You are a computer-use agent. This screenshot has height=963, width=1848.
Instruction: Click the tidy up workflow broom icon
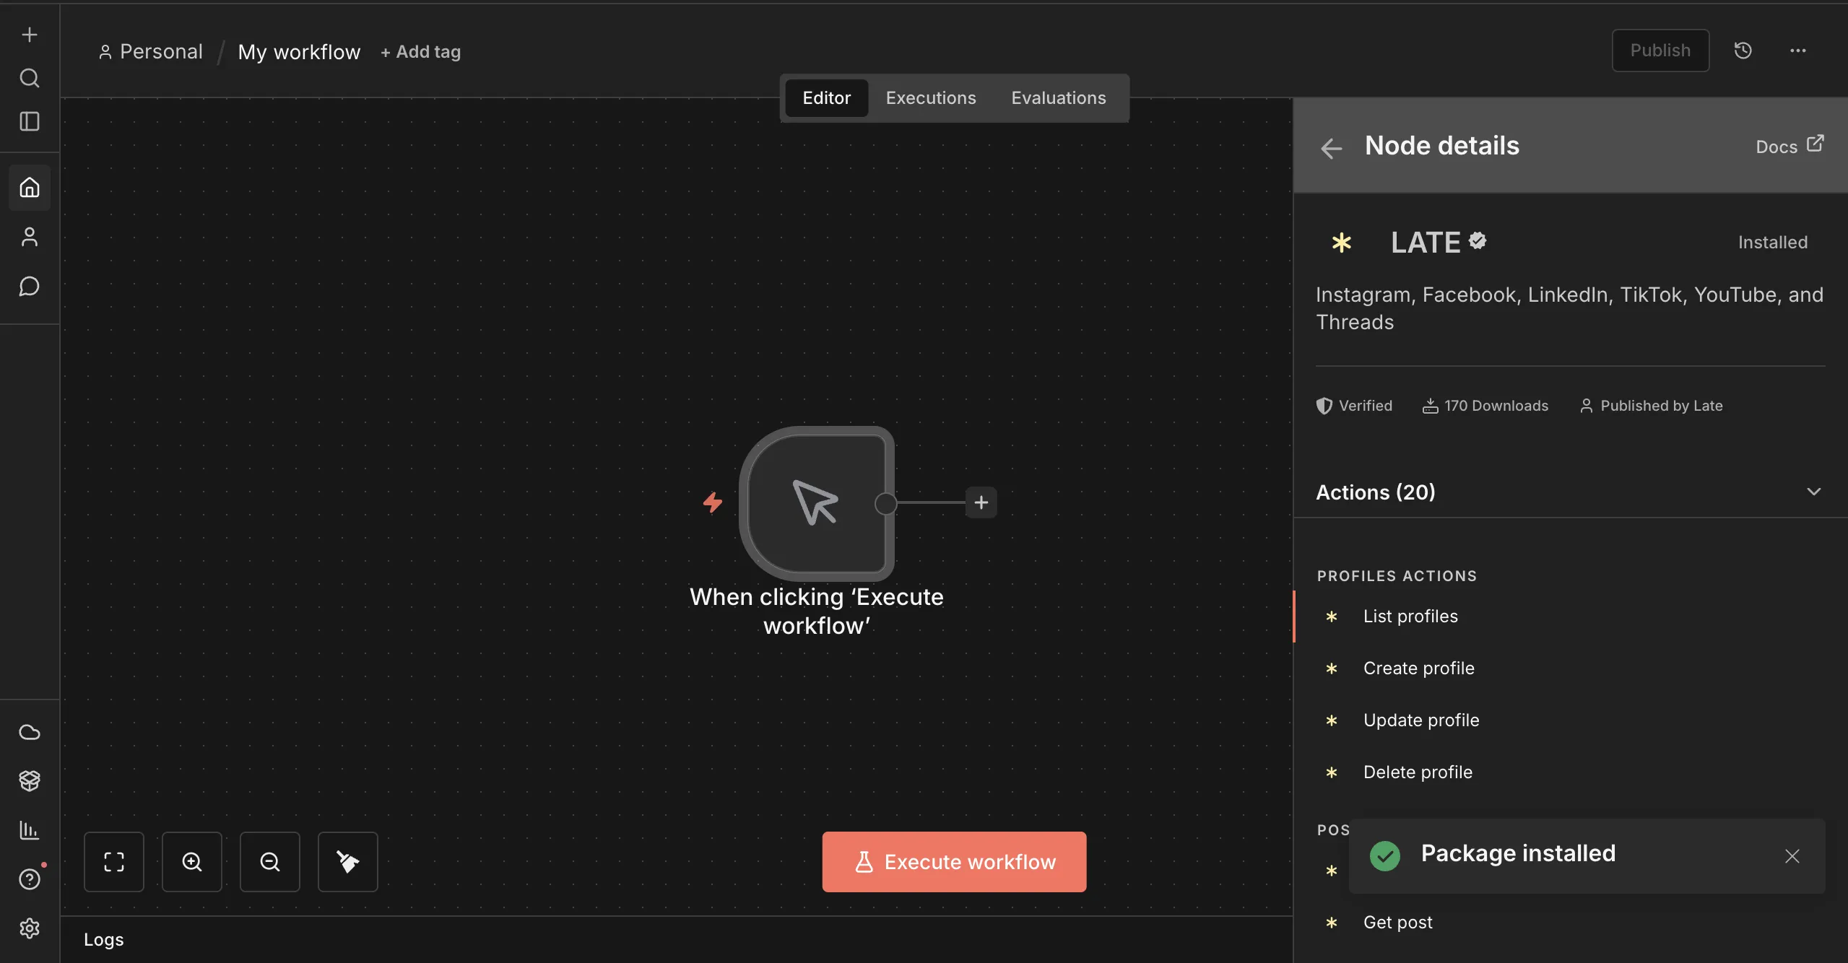click(x=348, y=862)
